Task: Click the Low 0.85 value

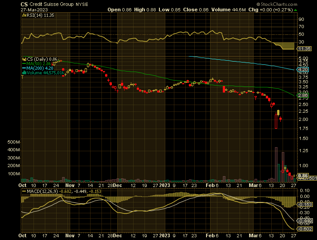Action: 169,10
